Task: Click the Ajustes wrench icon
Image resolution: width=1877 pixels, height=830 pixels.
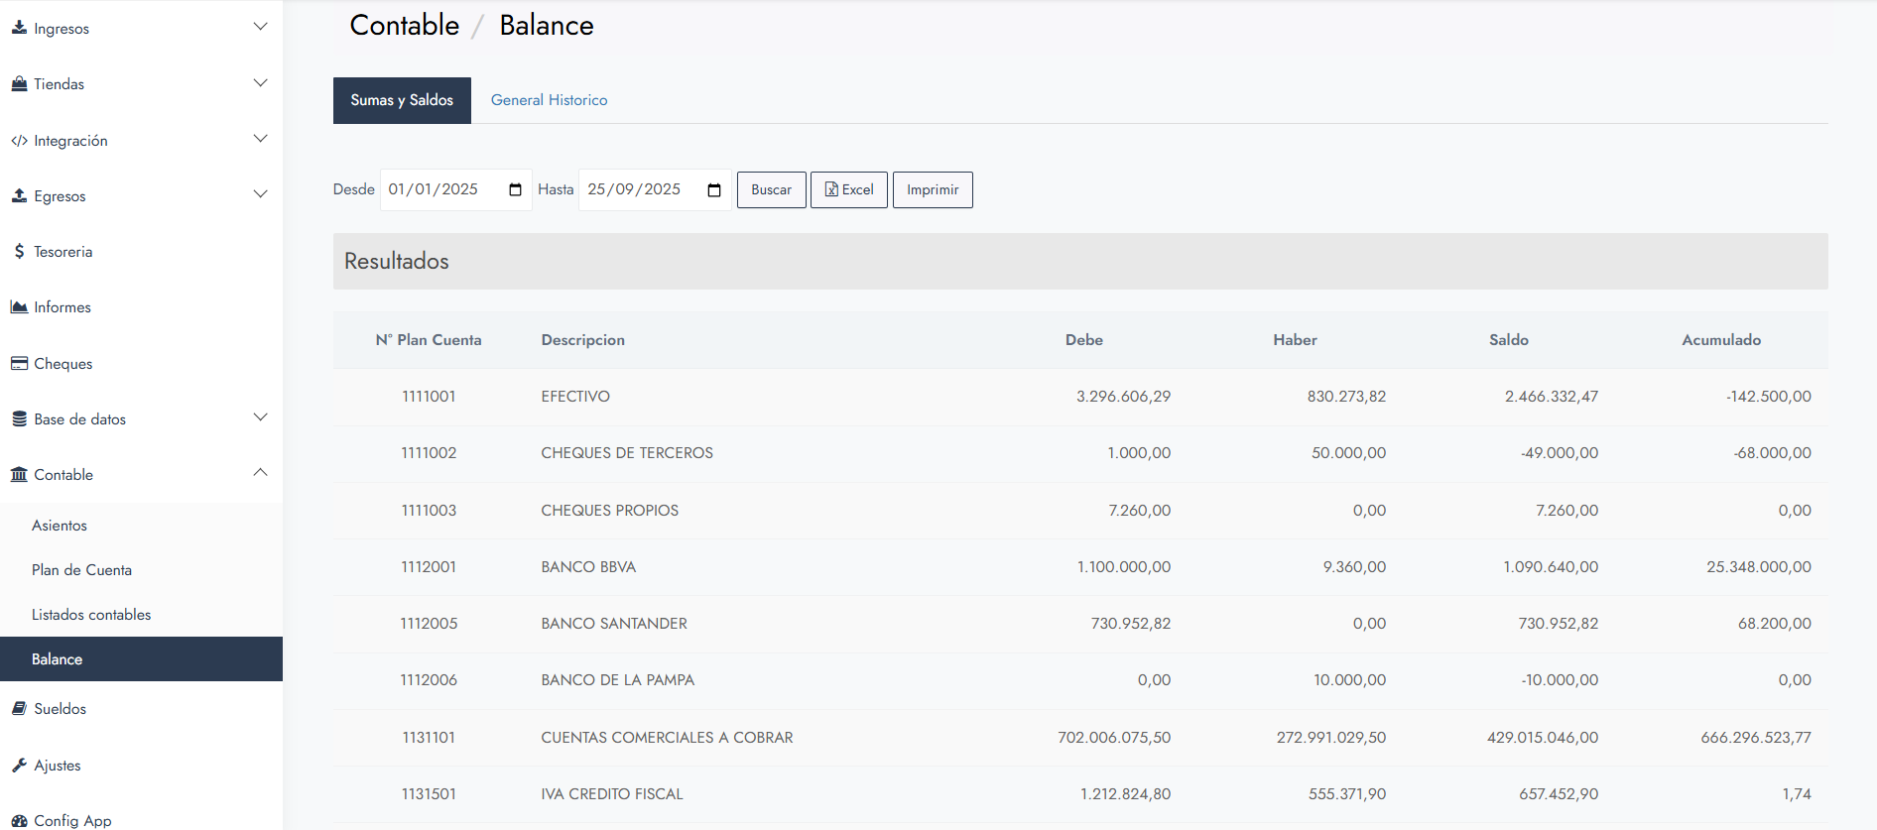Action: (x=19, y=766)
